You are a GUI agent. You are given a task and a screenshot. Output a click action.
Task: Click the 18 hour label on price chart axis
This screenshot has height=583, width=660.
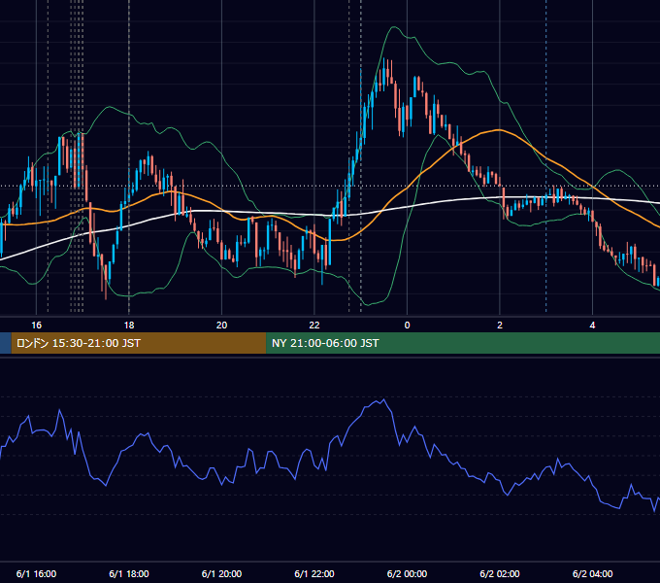(x=129, y=326)
